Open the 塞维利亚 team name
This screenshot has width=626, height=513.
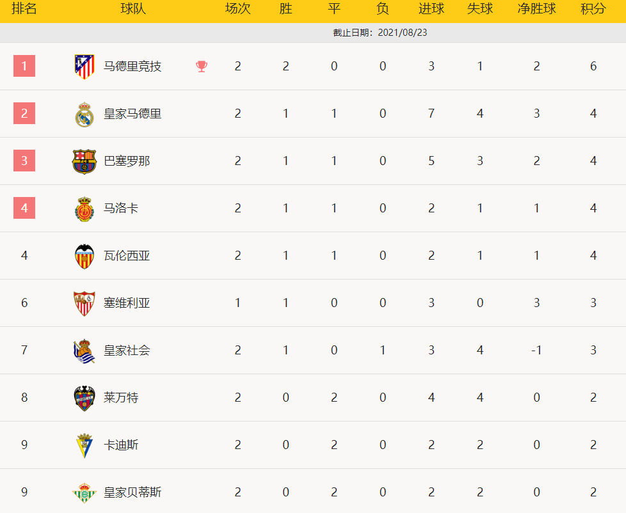127,303
